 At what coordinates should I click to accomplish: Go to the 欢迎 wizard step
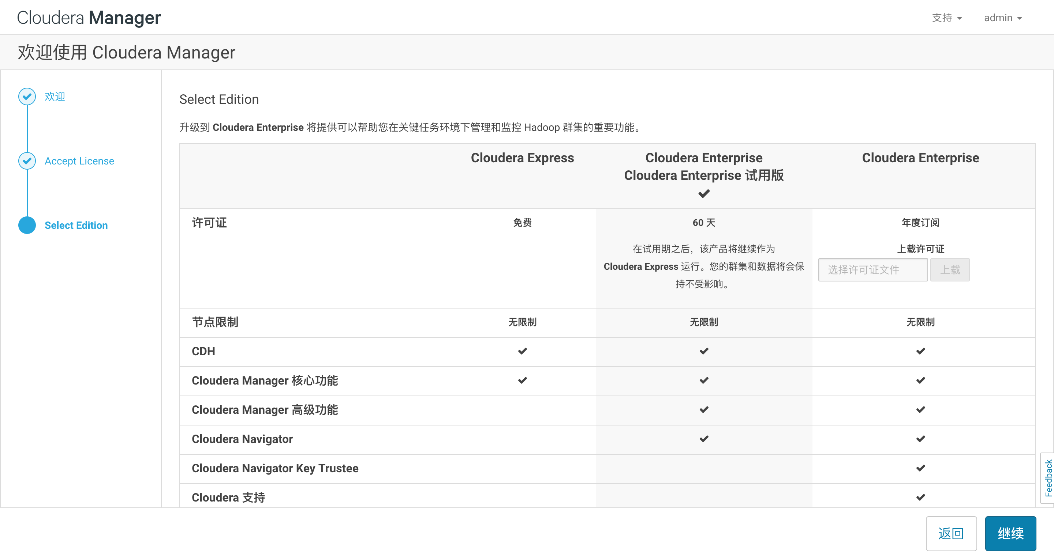tap(55, 97)
